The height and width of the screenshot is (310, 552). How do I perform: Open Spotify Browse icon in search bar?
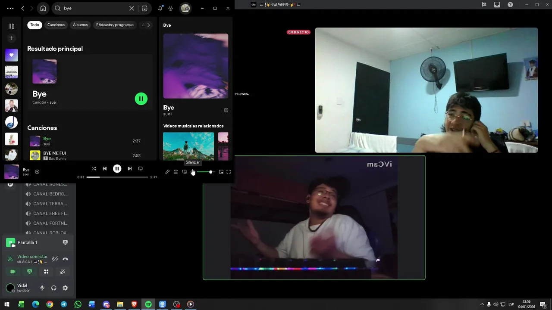coord(144,8)
